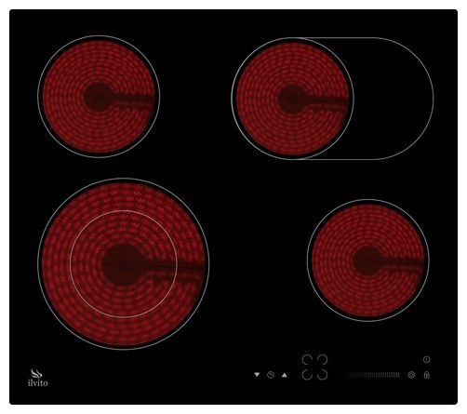467x414 pixels.
Task: Select the bottom-left zone selector circle
Action: (307, 375)
